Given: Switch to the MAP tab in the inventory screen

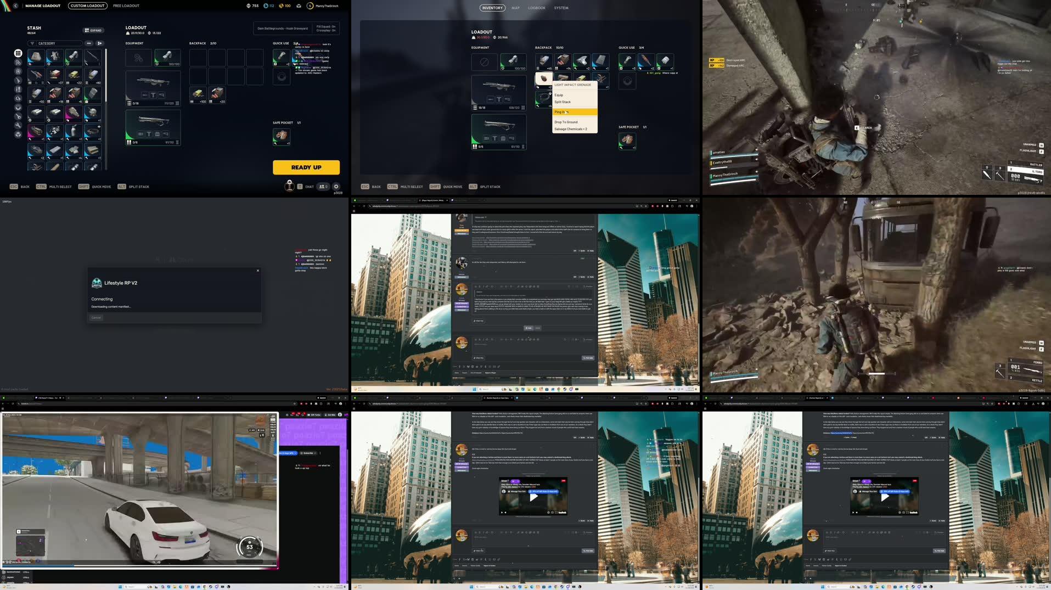Looking at the screenshot, I should [x=515, y=8].
